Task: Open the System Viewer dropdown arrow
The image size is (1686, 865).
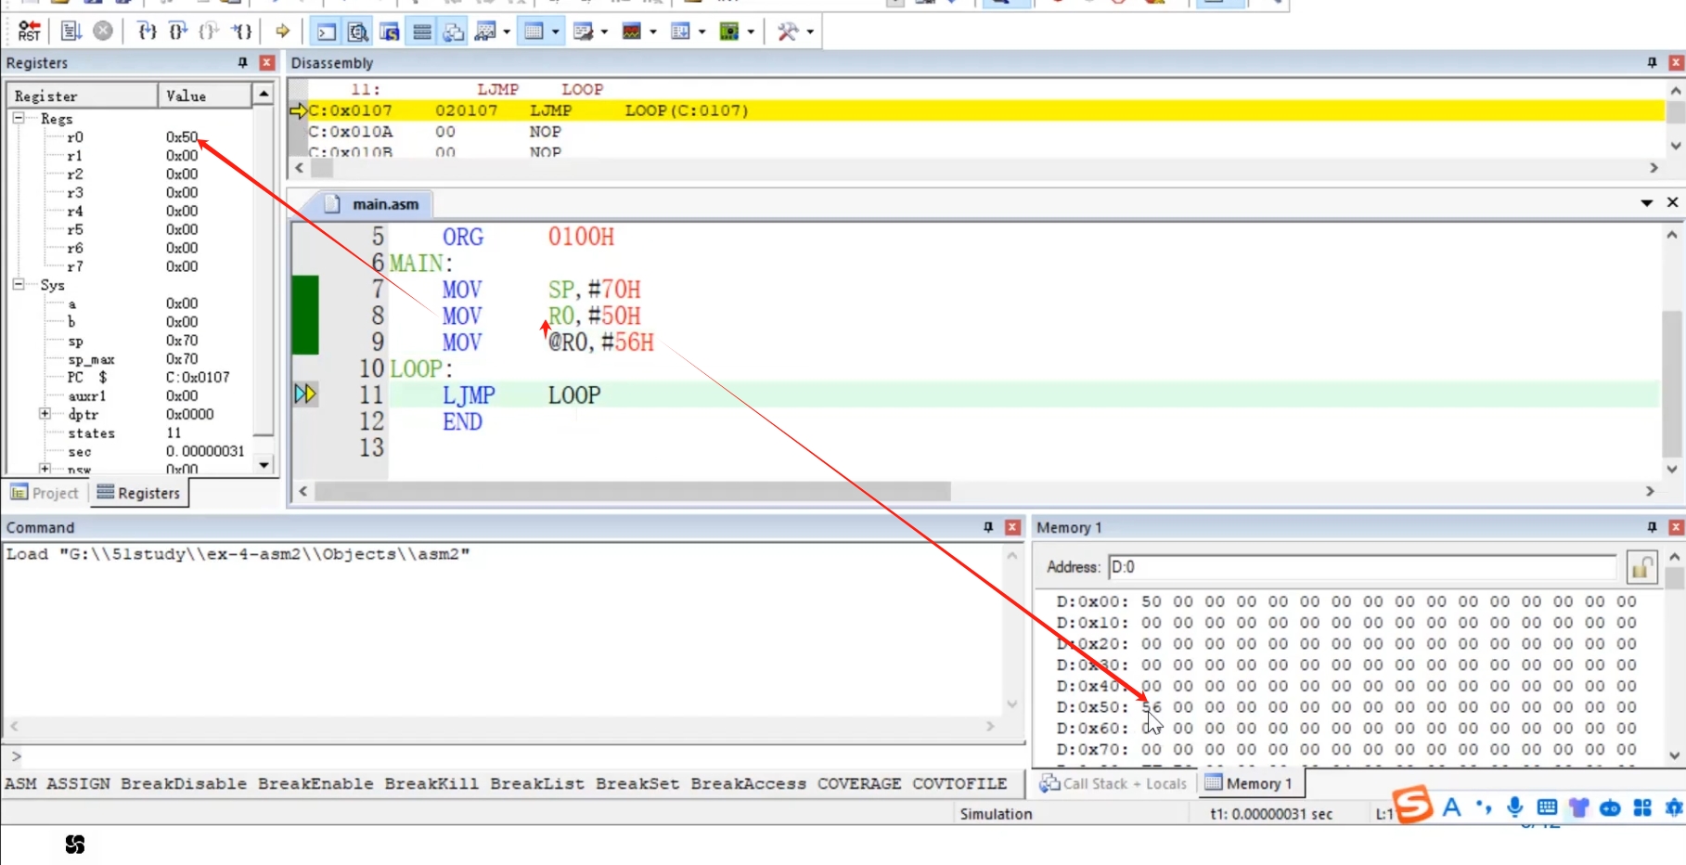Action: [751, 32]
